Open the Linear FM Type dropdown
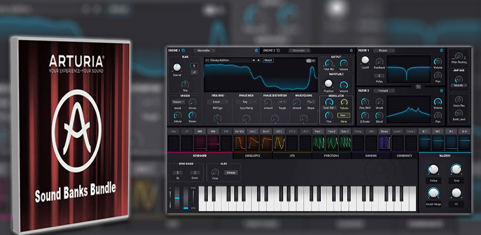This screenshot has height=235, width=481. click(x=217, y=102)
